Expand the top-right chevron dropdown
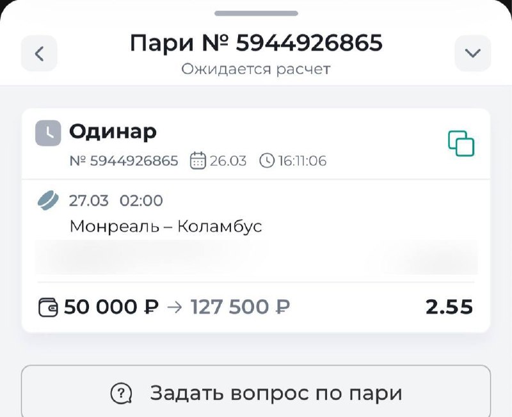 pos(472,53)
